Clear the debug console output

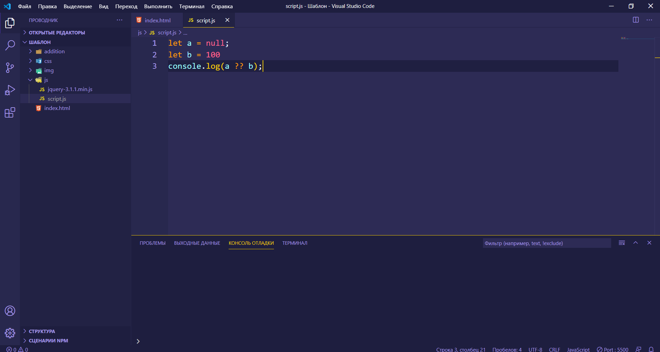click(x=622, y=243)
